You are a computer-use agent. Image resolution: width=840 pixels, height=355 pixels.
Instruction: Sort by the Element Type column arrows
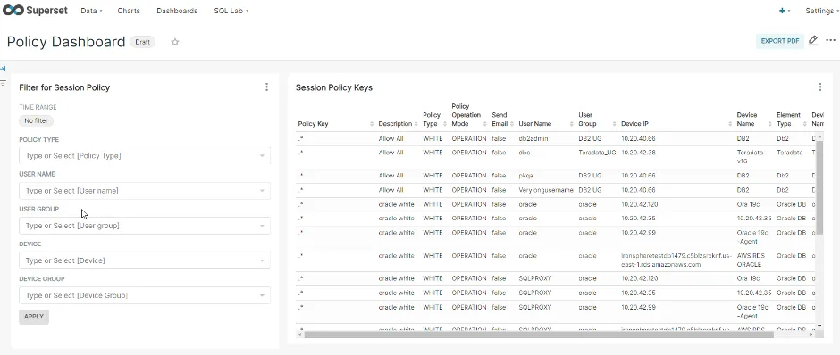tap(805, 124)
